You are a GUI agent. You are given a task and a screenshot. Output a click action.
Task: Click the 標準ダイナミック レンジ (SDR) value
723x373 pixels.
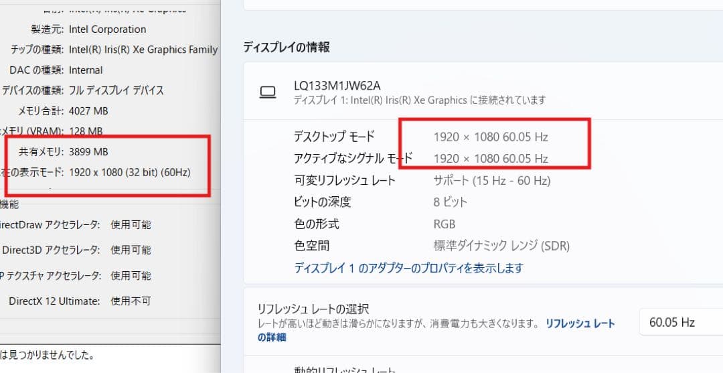[501, 246]
